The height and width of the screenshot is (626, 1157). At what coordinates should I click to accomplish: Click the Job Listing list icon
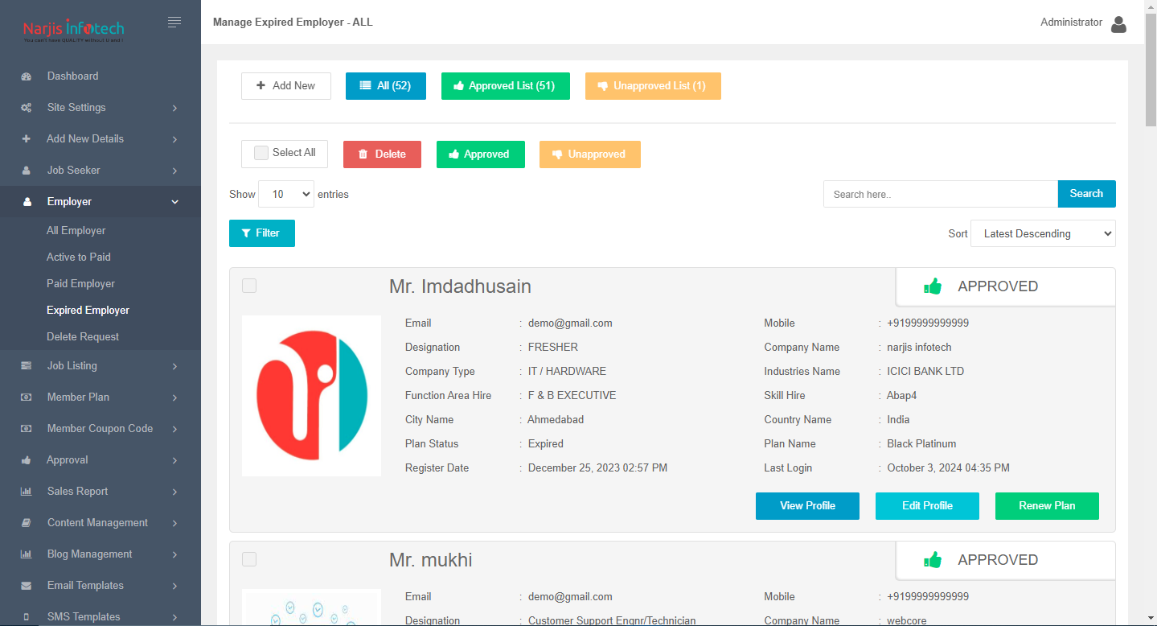tap(27, 366)
